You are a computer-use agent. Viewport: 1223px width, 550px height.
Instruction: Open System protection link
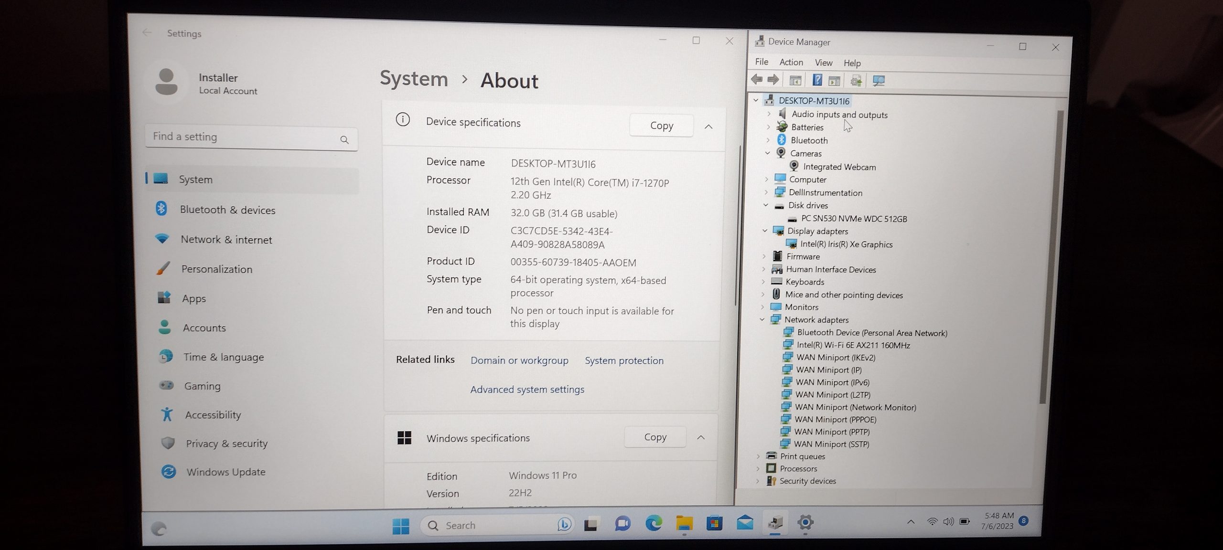point(624,360)
